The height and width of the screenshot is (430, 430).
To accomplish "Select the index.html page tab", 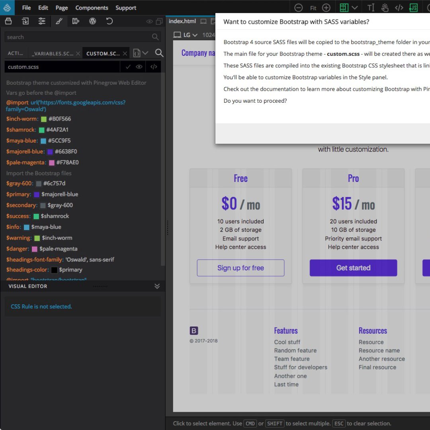I will pyautogui.click(x=182, y=21).
